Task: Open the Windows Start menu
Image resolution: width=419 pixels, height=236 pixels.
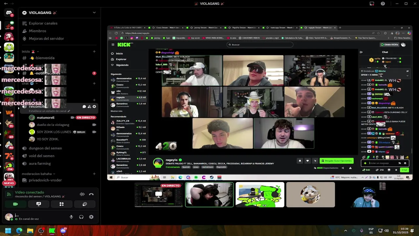Action: (8, 231)
